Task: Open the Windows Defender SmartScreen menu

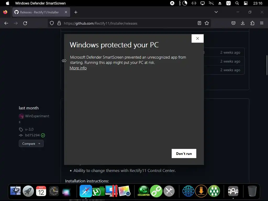Action: point(40,3)
